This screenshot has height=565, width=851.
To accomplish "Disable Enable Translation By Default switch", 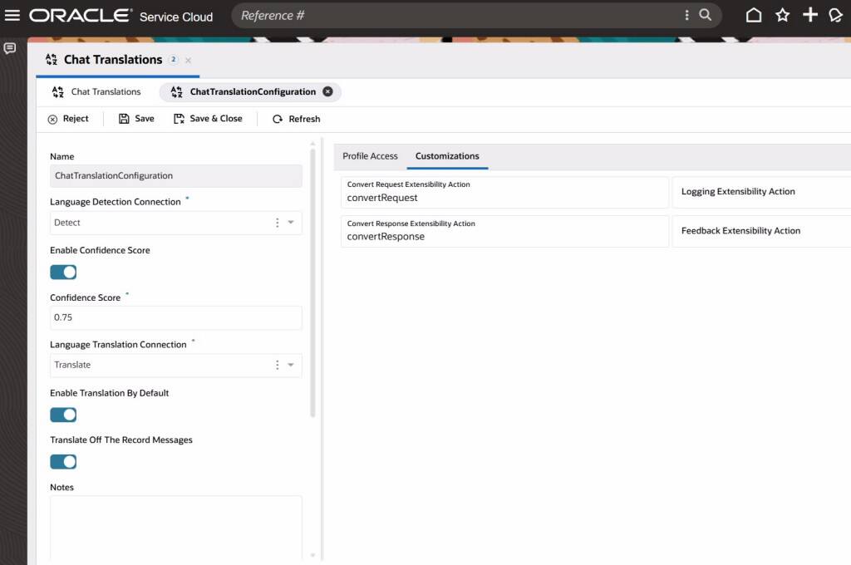I will tap(63, 415).
